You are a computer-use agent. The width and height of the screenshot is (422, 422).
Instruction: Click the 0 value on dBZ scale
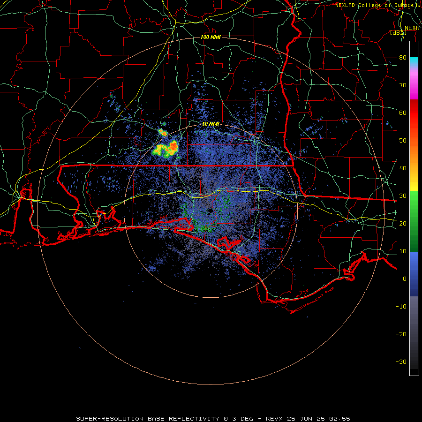[405, 279]
